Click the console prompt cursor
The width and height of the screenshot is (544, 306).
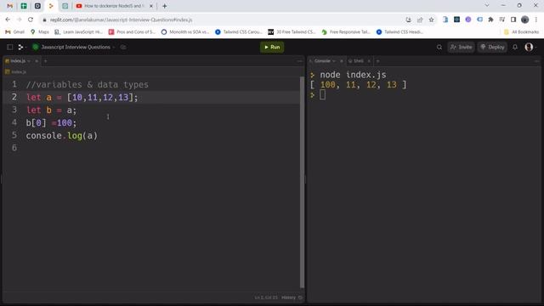click(322, 94)
